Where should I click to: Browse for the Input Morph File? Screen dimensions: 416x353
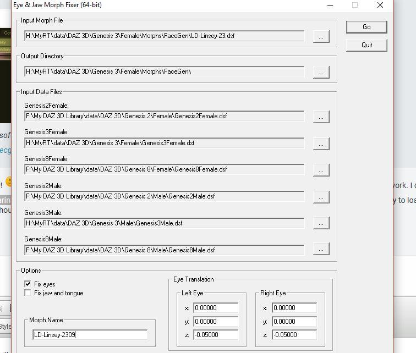(321, 36)
